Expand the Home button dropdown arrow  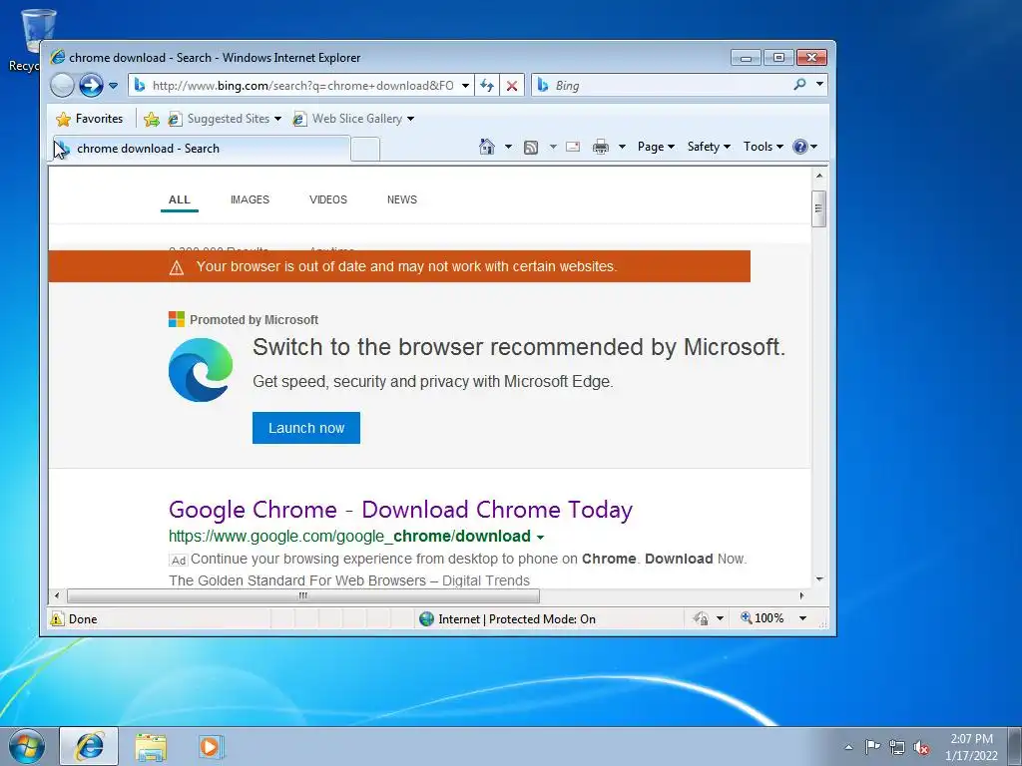[x=508, y=147]
